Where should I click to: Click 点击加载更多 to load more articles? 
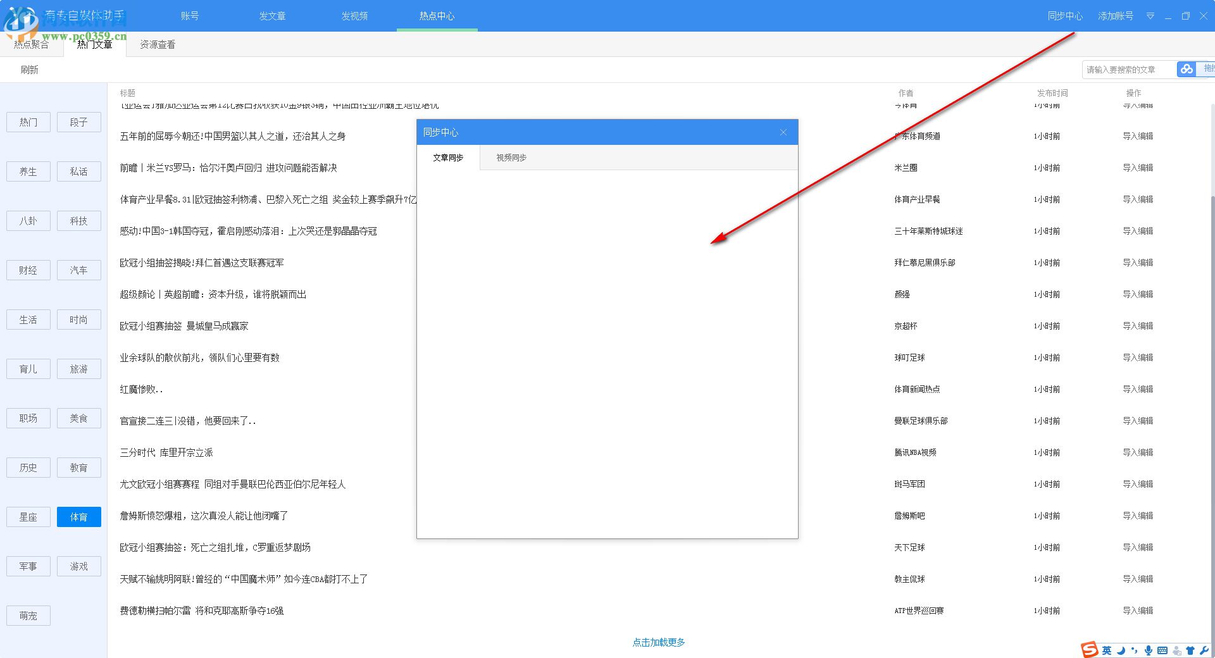(659, 642)
